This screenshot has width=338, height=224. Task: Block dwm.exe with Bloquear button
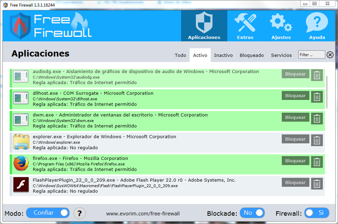(295, 118)
